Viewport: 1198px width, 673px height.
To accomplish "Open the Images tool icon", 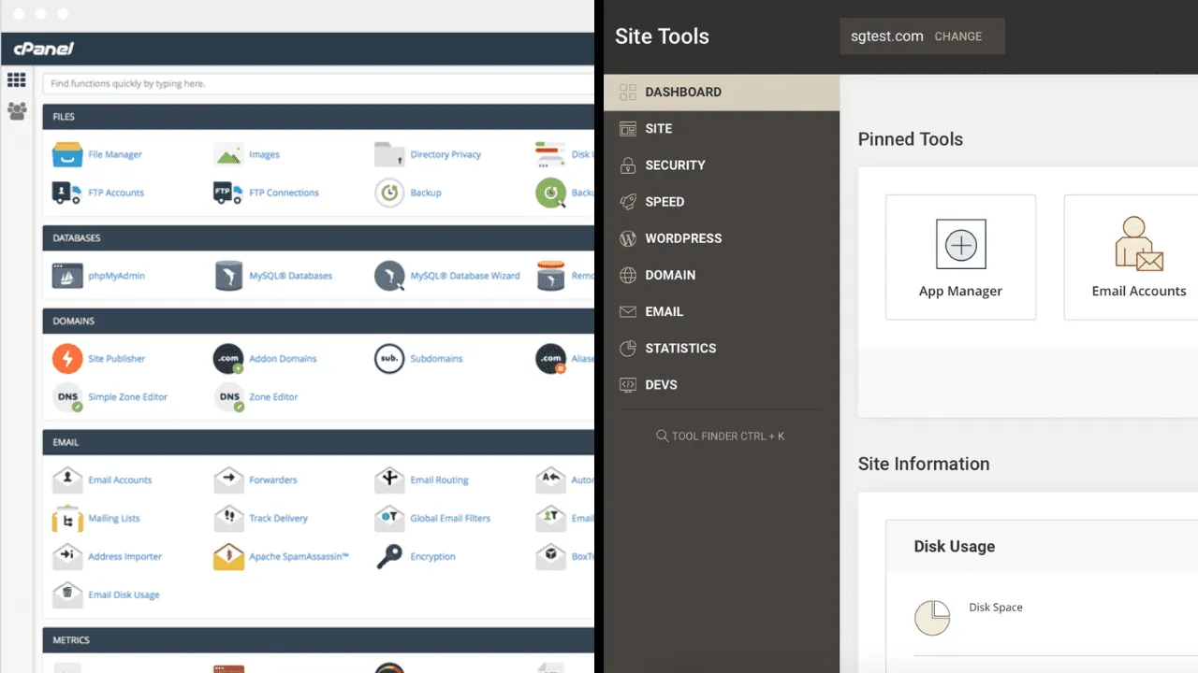I will [228, 154].
